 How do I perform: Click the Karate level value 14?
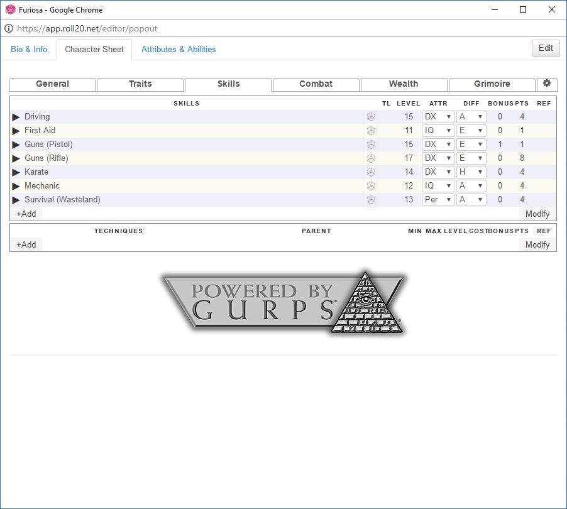coord(409,172)
